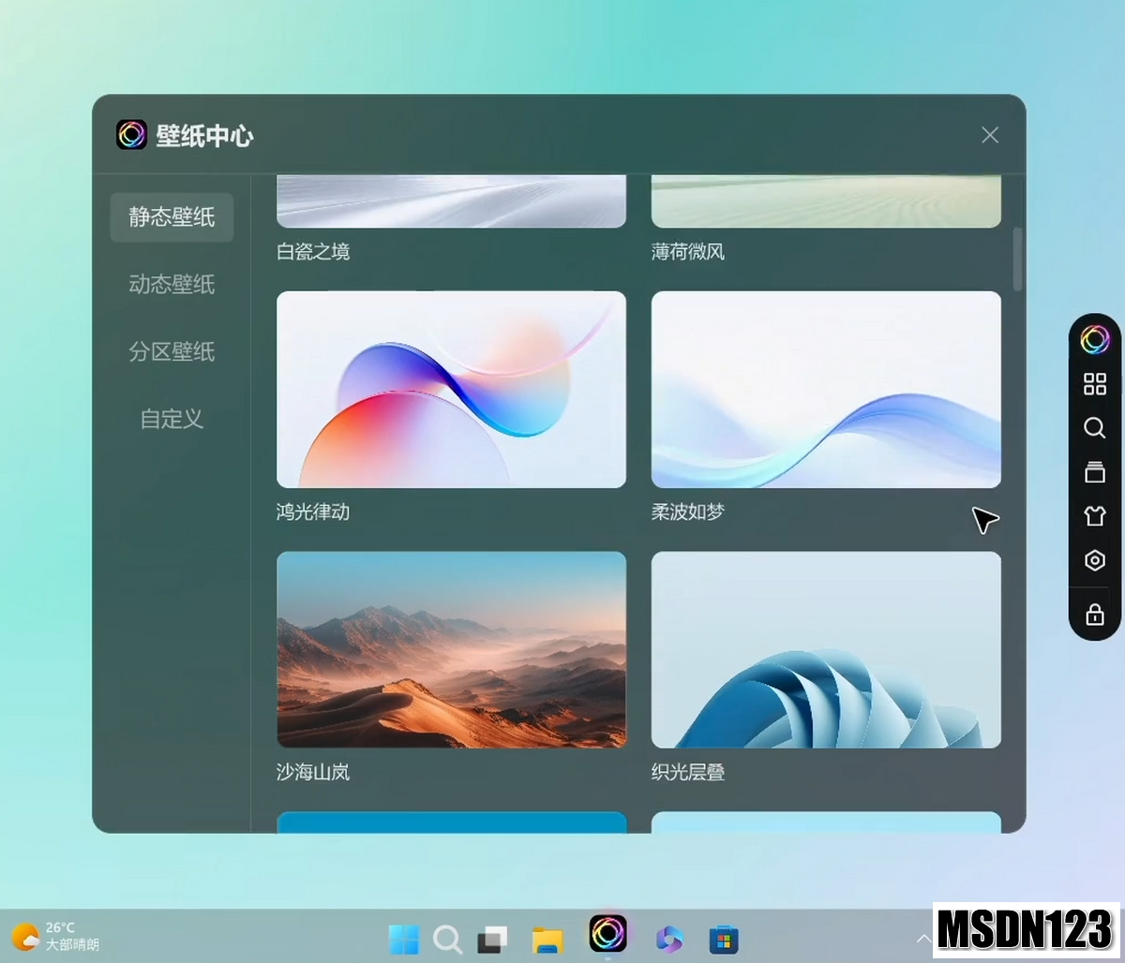Viewport: 1125px width, 963px height.
Task: Open the T-shirt theme icon in side dock
Action: pos(1094,516)
